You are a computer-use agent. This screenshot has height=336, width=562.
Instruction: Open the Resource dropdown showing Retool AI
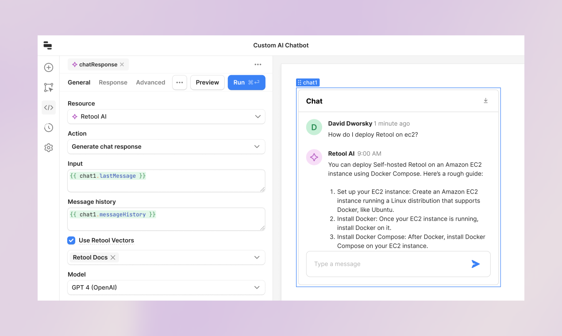[166, 117]
